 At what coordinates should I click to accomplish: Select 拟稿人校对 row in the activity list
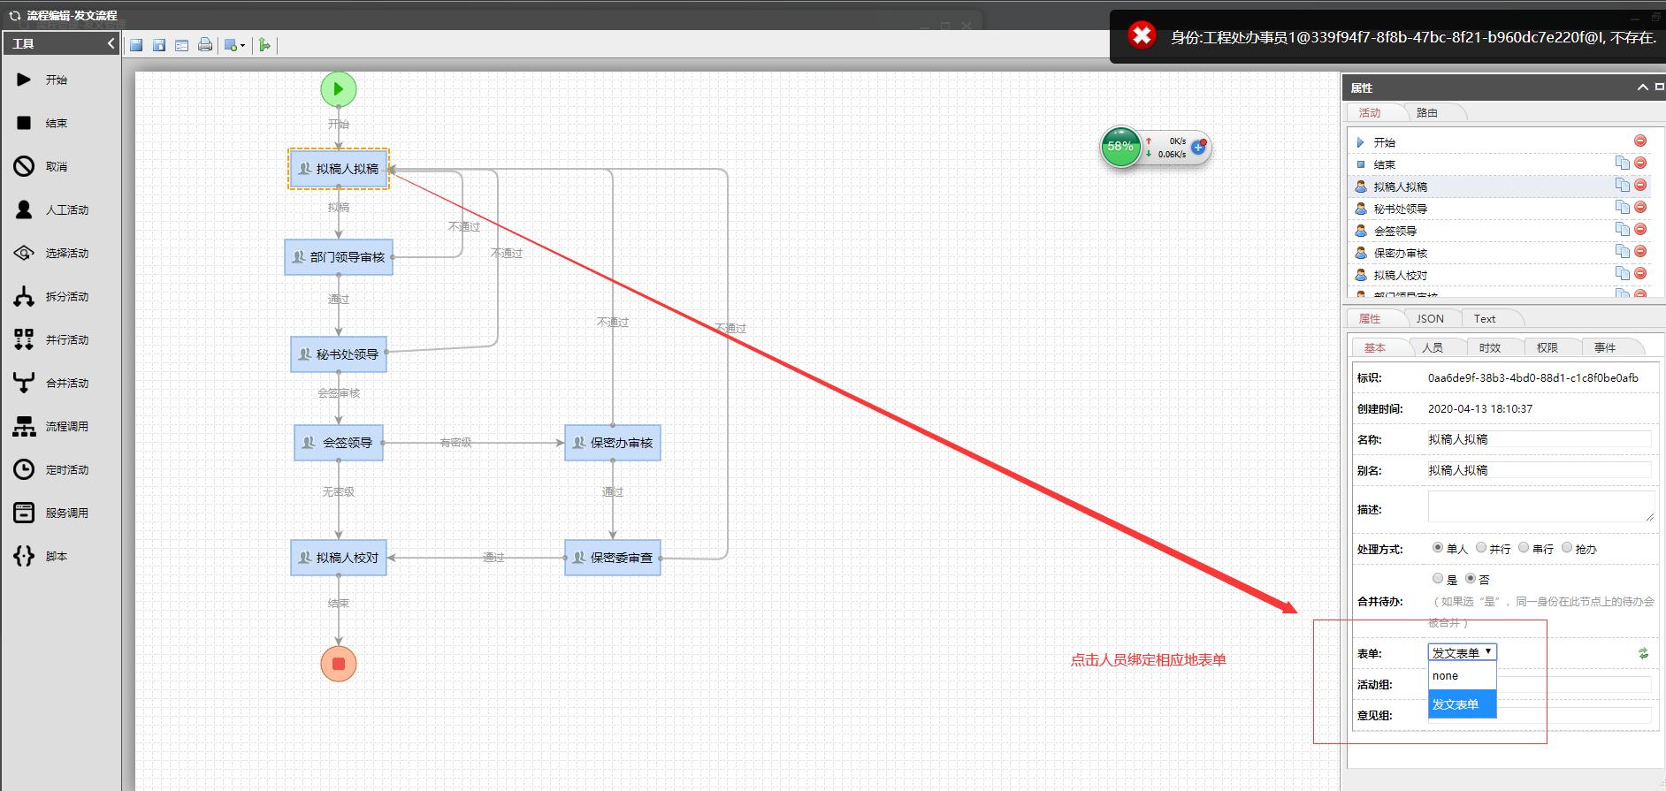tap(1501, 275)
